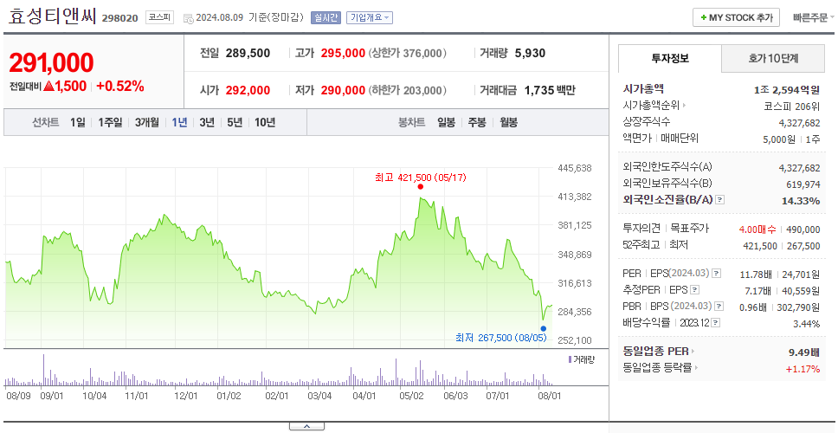The height and width of the screenshot is (433, 838).
Task: Click the 외국인소진율 14.33% value
Action: tap(803, 200)
